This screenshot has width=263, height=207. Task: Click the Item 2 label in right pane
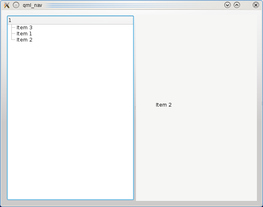164,105
